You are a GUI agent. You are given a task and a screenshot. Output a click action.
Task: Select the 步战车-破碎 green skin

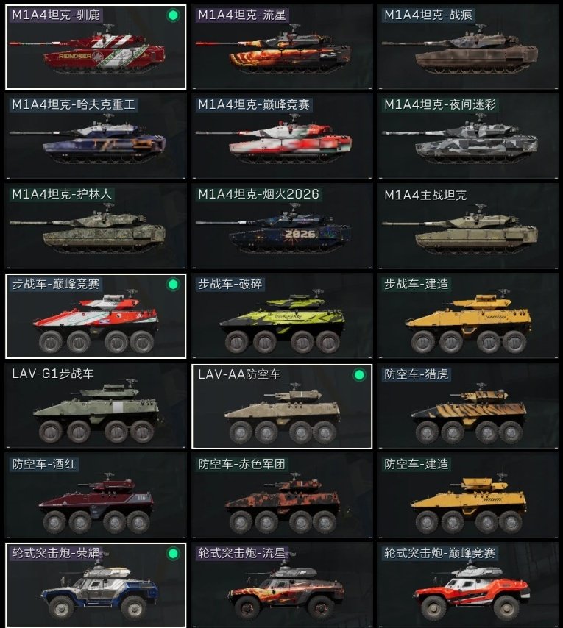coord(282,316)
